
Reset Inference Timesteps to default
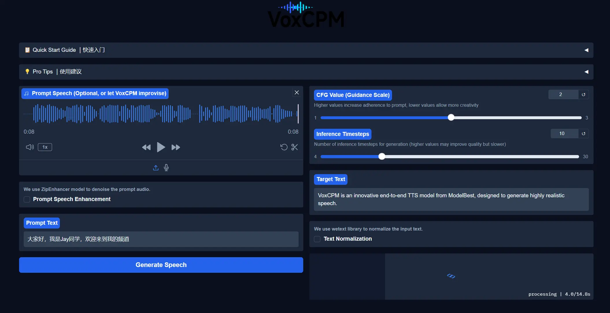(583, 133)
